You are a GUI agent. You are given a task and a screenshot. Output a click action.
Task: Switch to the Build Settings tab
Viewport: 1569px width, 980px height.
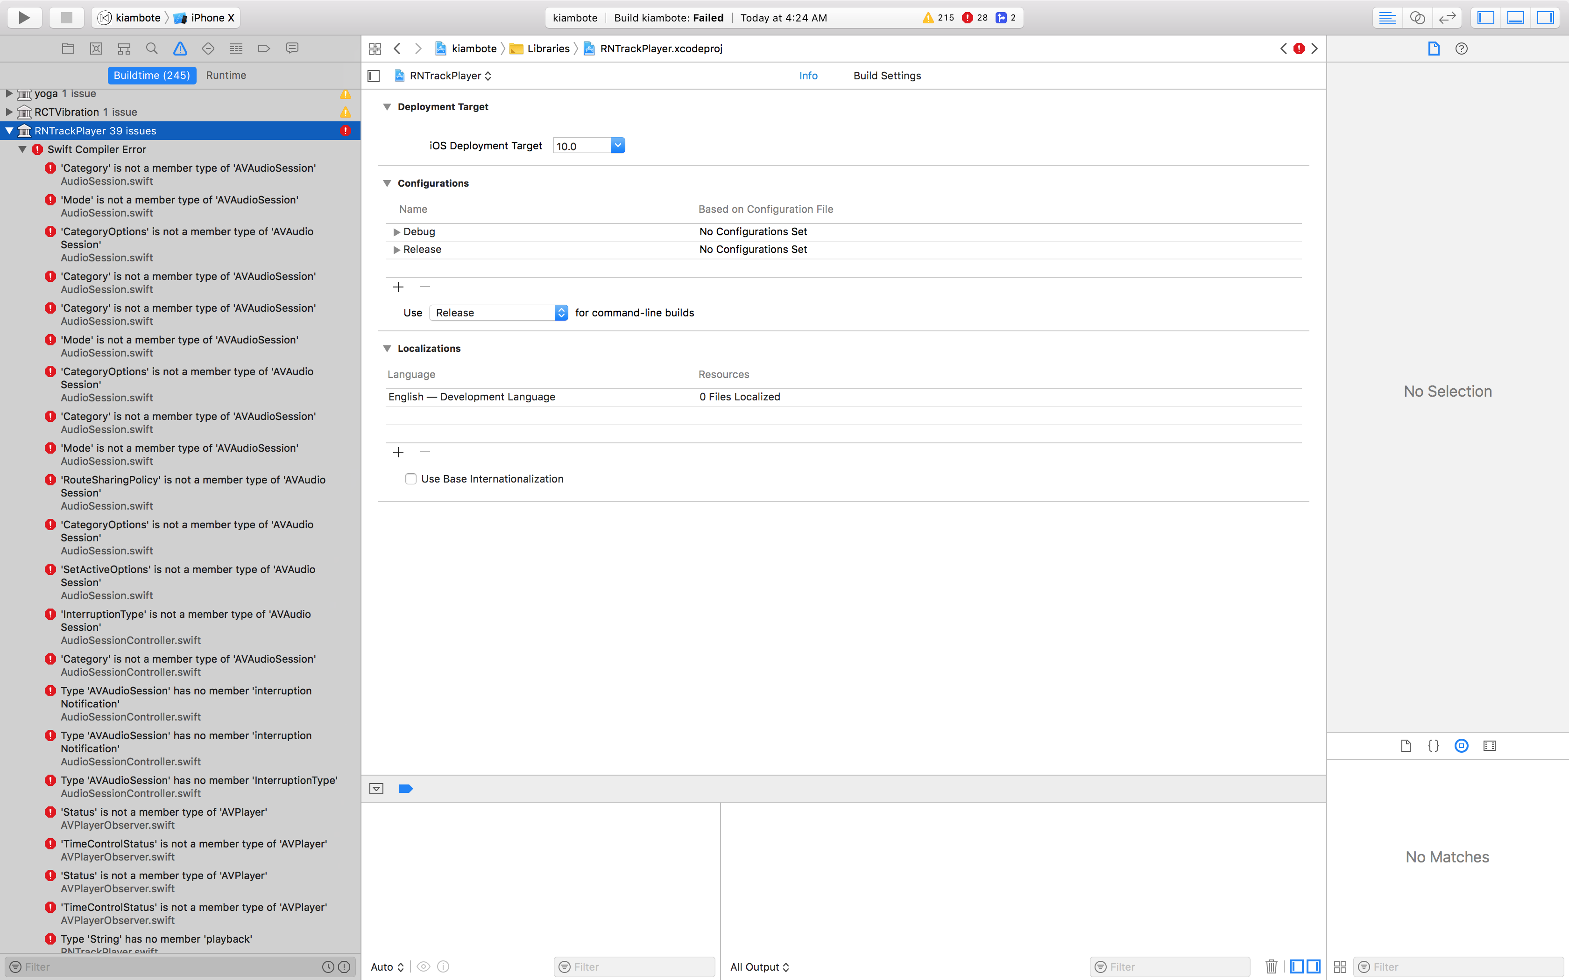(x=886, y=76)
